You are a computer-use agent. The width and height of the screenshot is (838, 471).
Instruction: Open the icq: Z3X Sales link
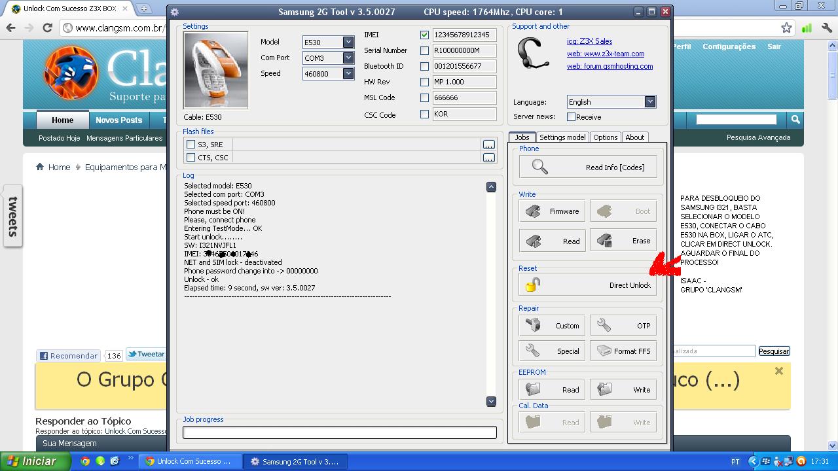[x=590, y=41]
